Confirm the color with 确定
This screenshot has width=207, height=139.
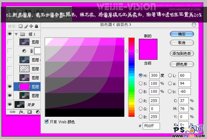[x=182, y=34]
